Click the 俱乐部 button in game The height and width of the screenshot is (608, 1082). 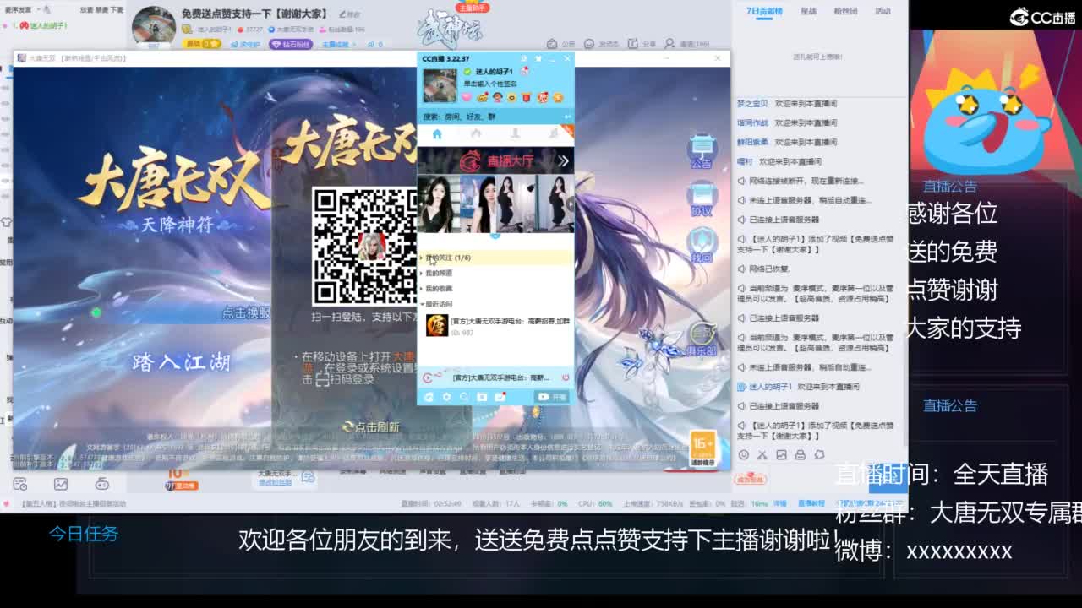701,339
